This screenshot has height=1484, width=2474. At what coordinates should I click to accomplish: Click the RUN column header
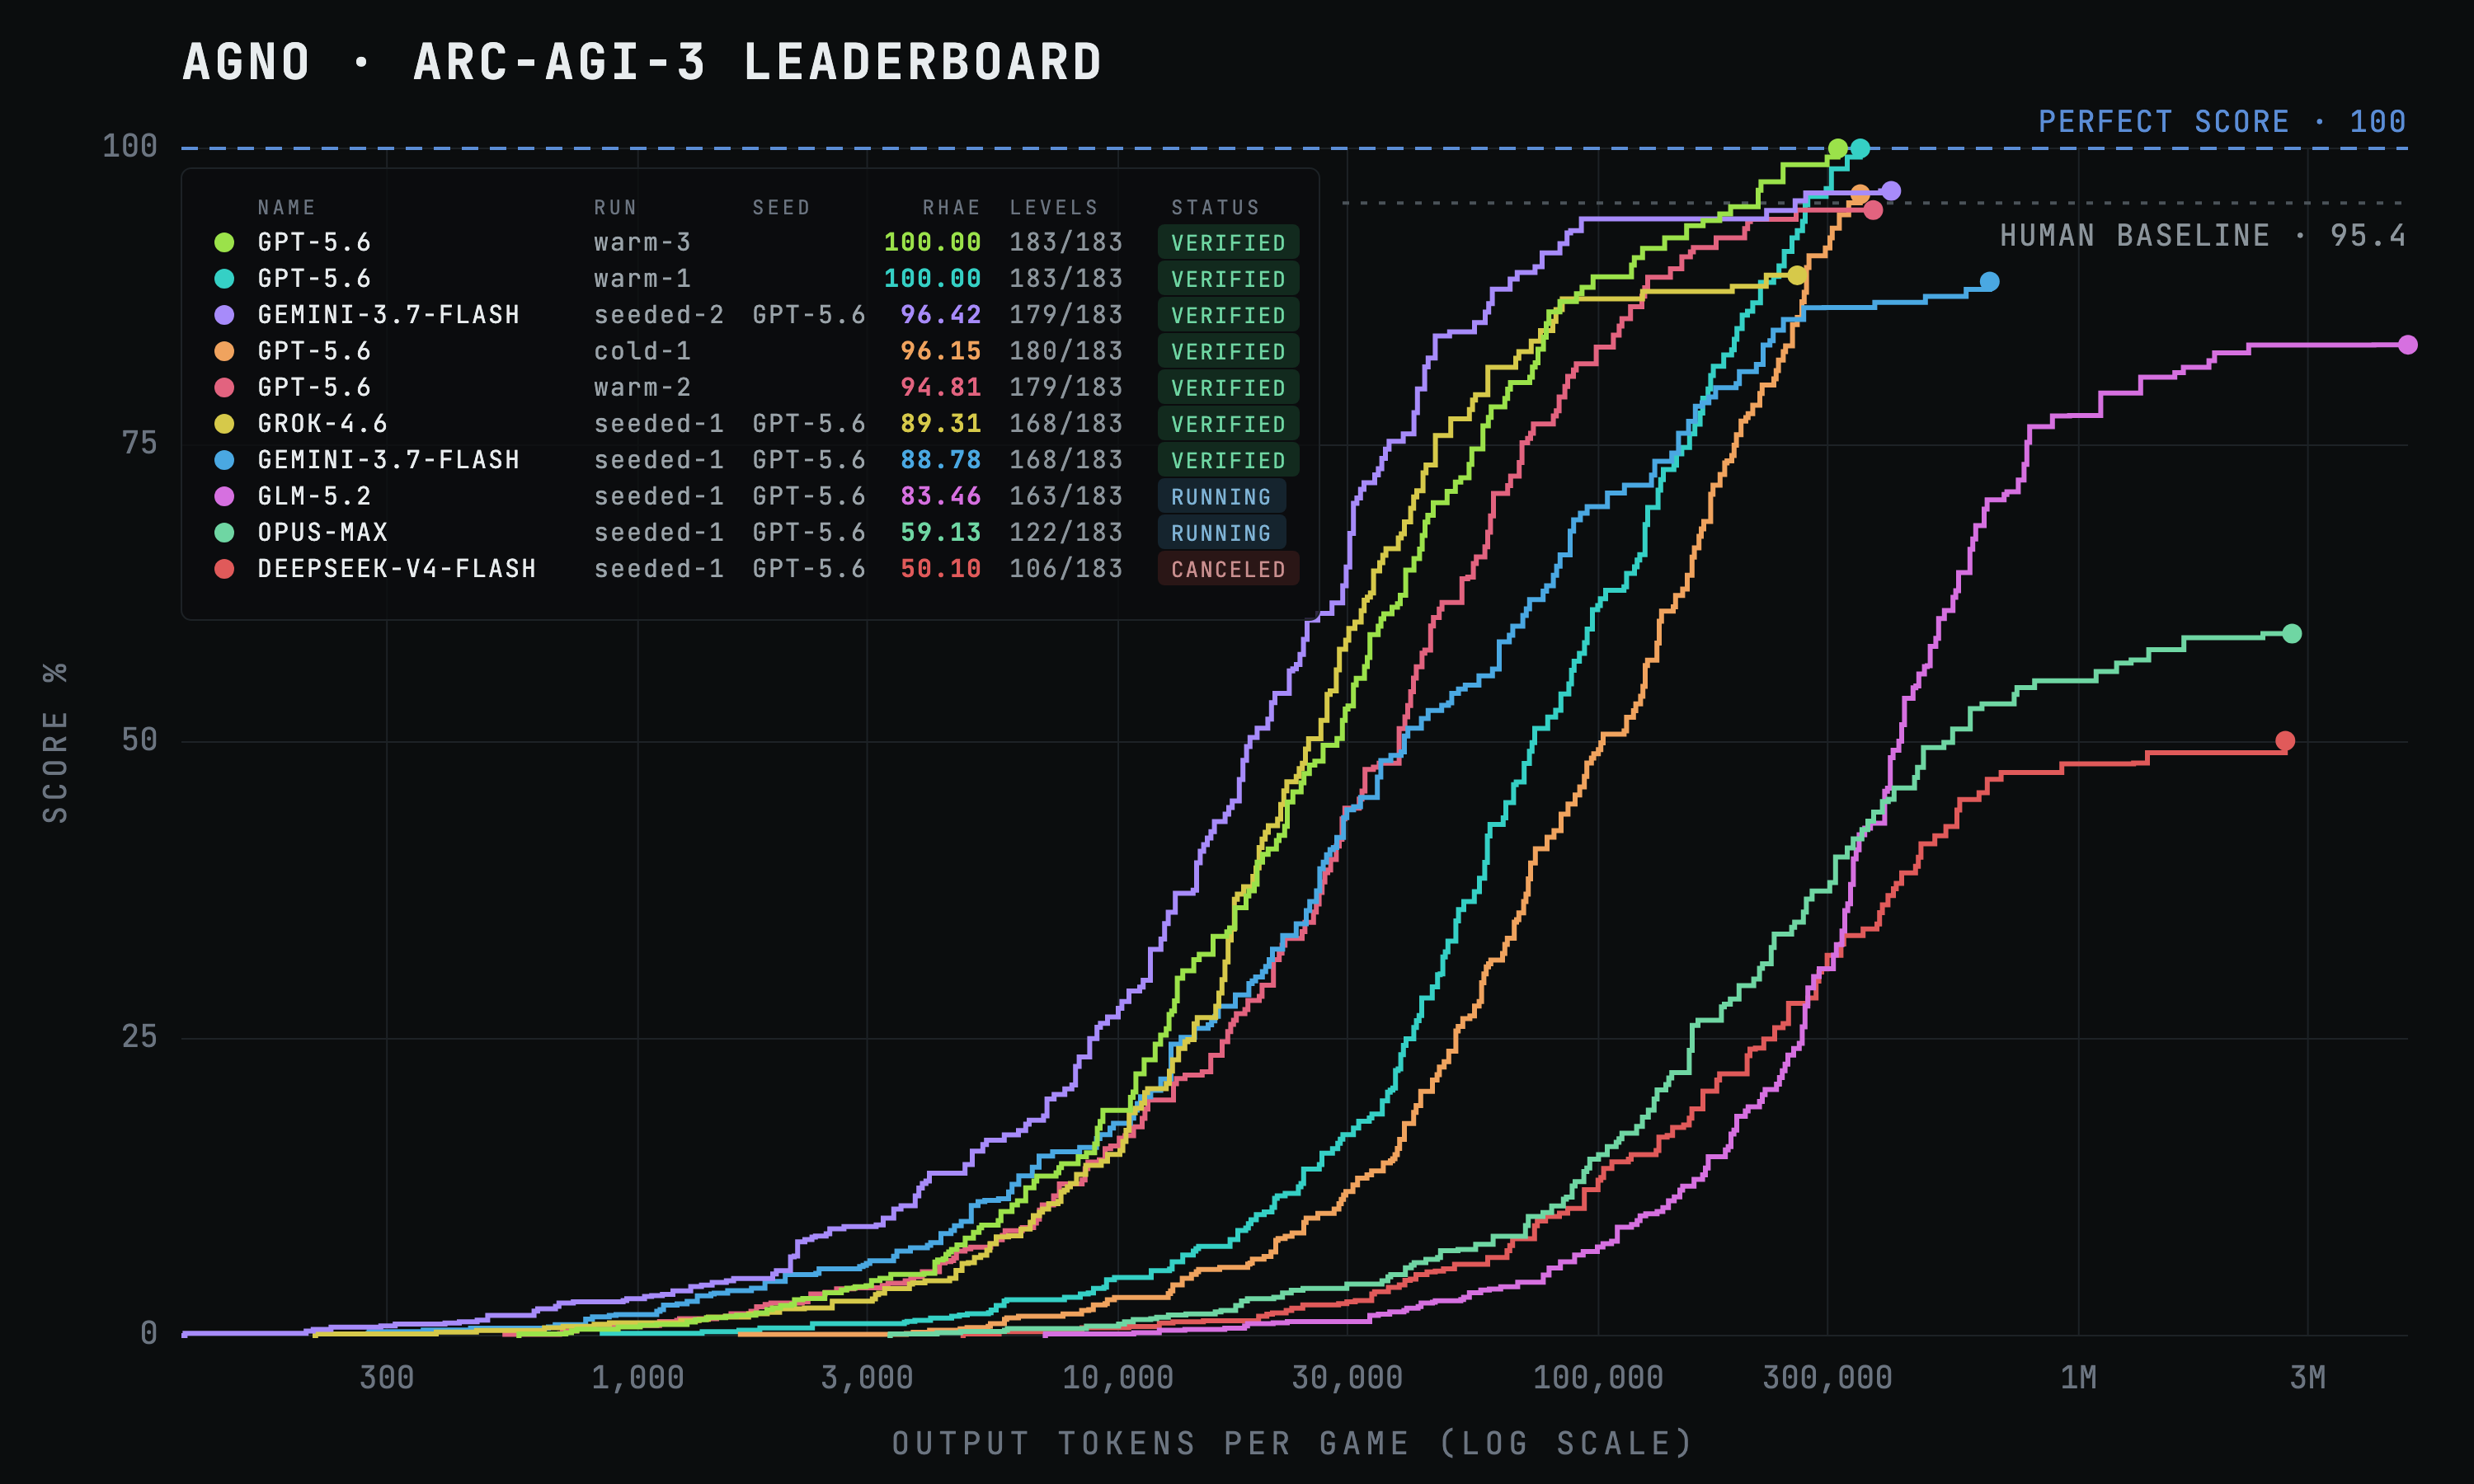coord(615,208)
